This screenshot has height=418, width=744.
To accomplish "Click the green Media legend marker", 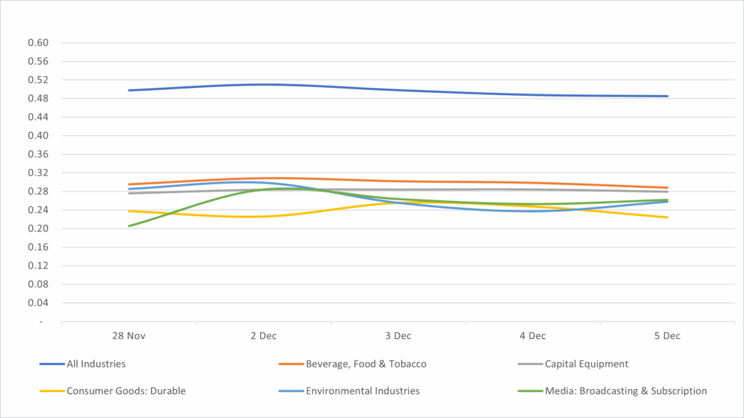I will point(529,390).
